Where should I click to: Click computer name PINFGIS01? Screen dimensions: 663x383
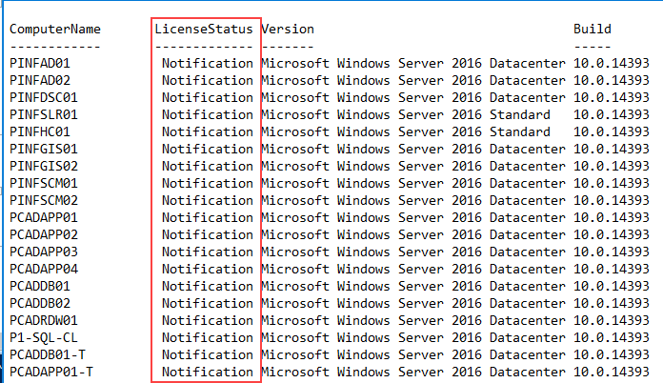pos(44,149)
